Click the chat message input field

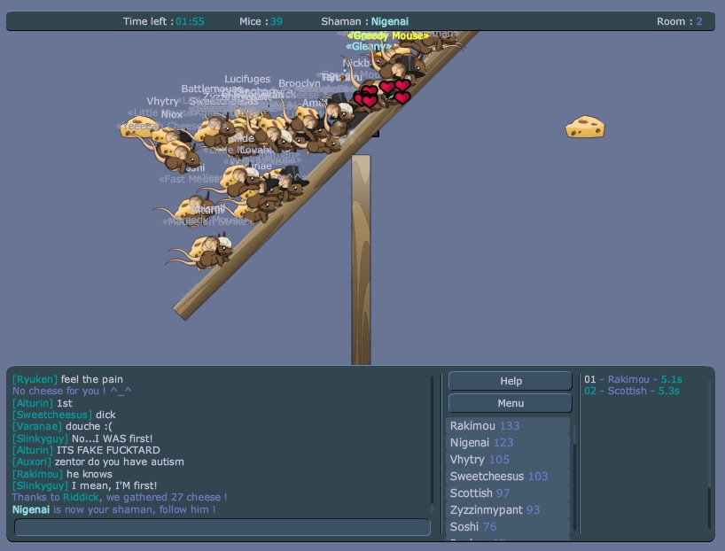(222, 527)
